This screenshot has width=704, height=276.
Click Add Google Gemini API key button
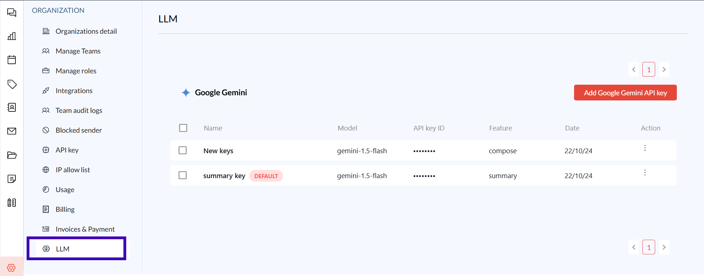pos(625,93)
